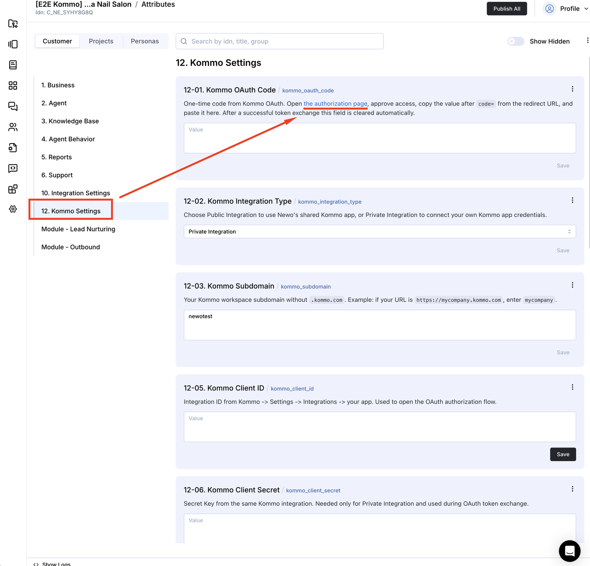Open the file-settings sidebar icon
Viewport: 590px width, 566px height.
(13, 148)
